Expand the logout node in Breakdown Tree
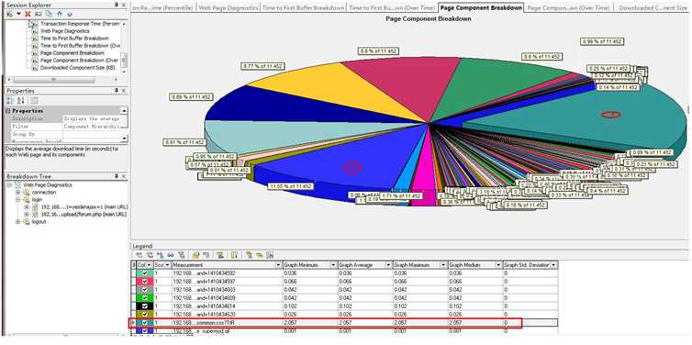Screen dimensions: 692x345 18,221
